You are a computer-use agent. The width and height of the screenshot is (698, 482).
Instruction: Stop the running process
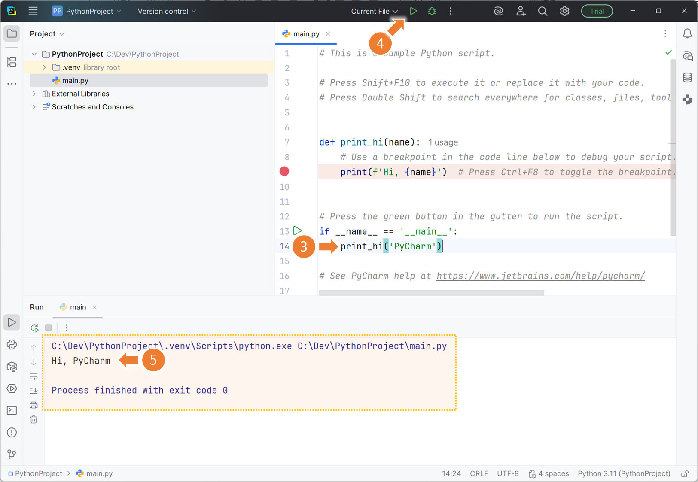(49, 328)
